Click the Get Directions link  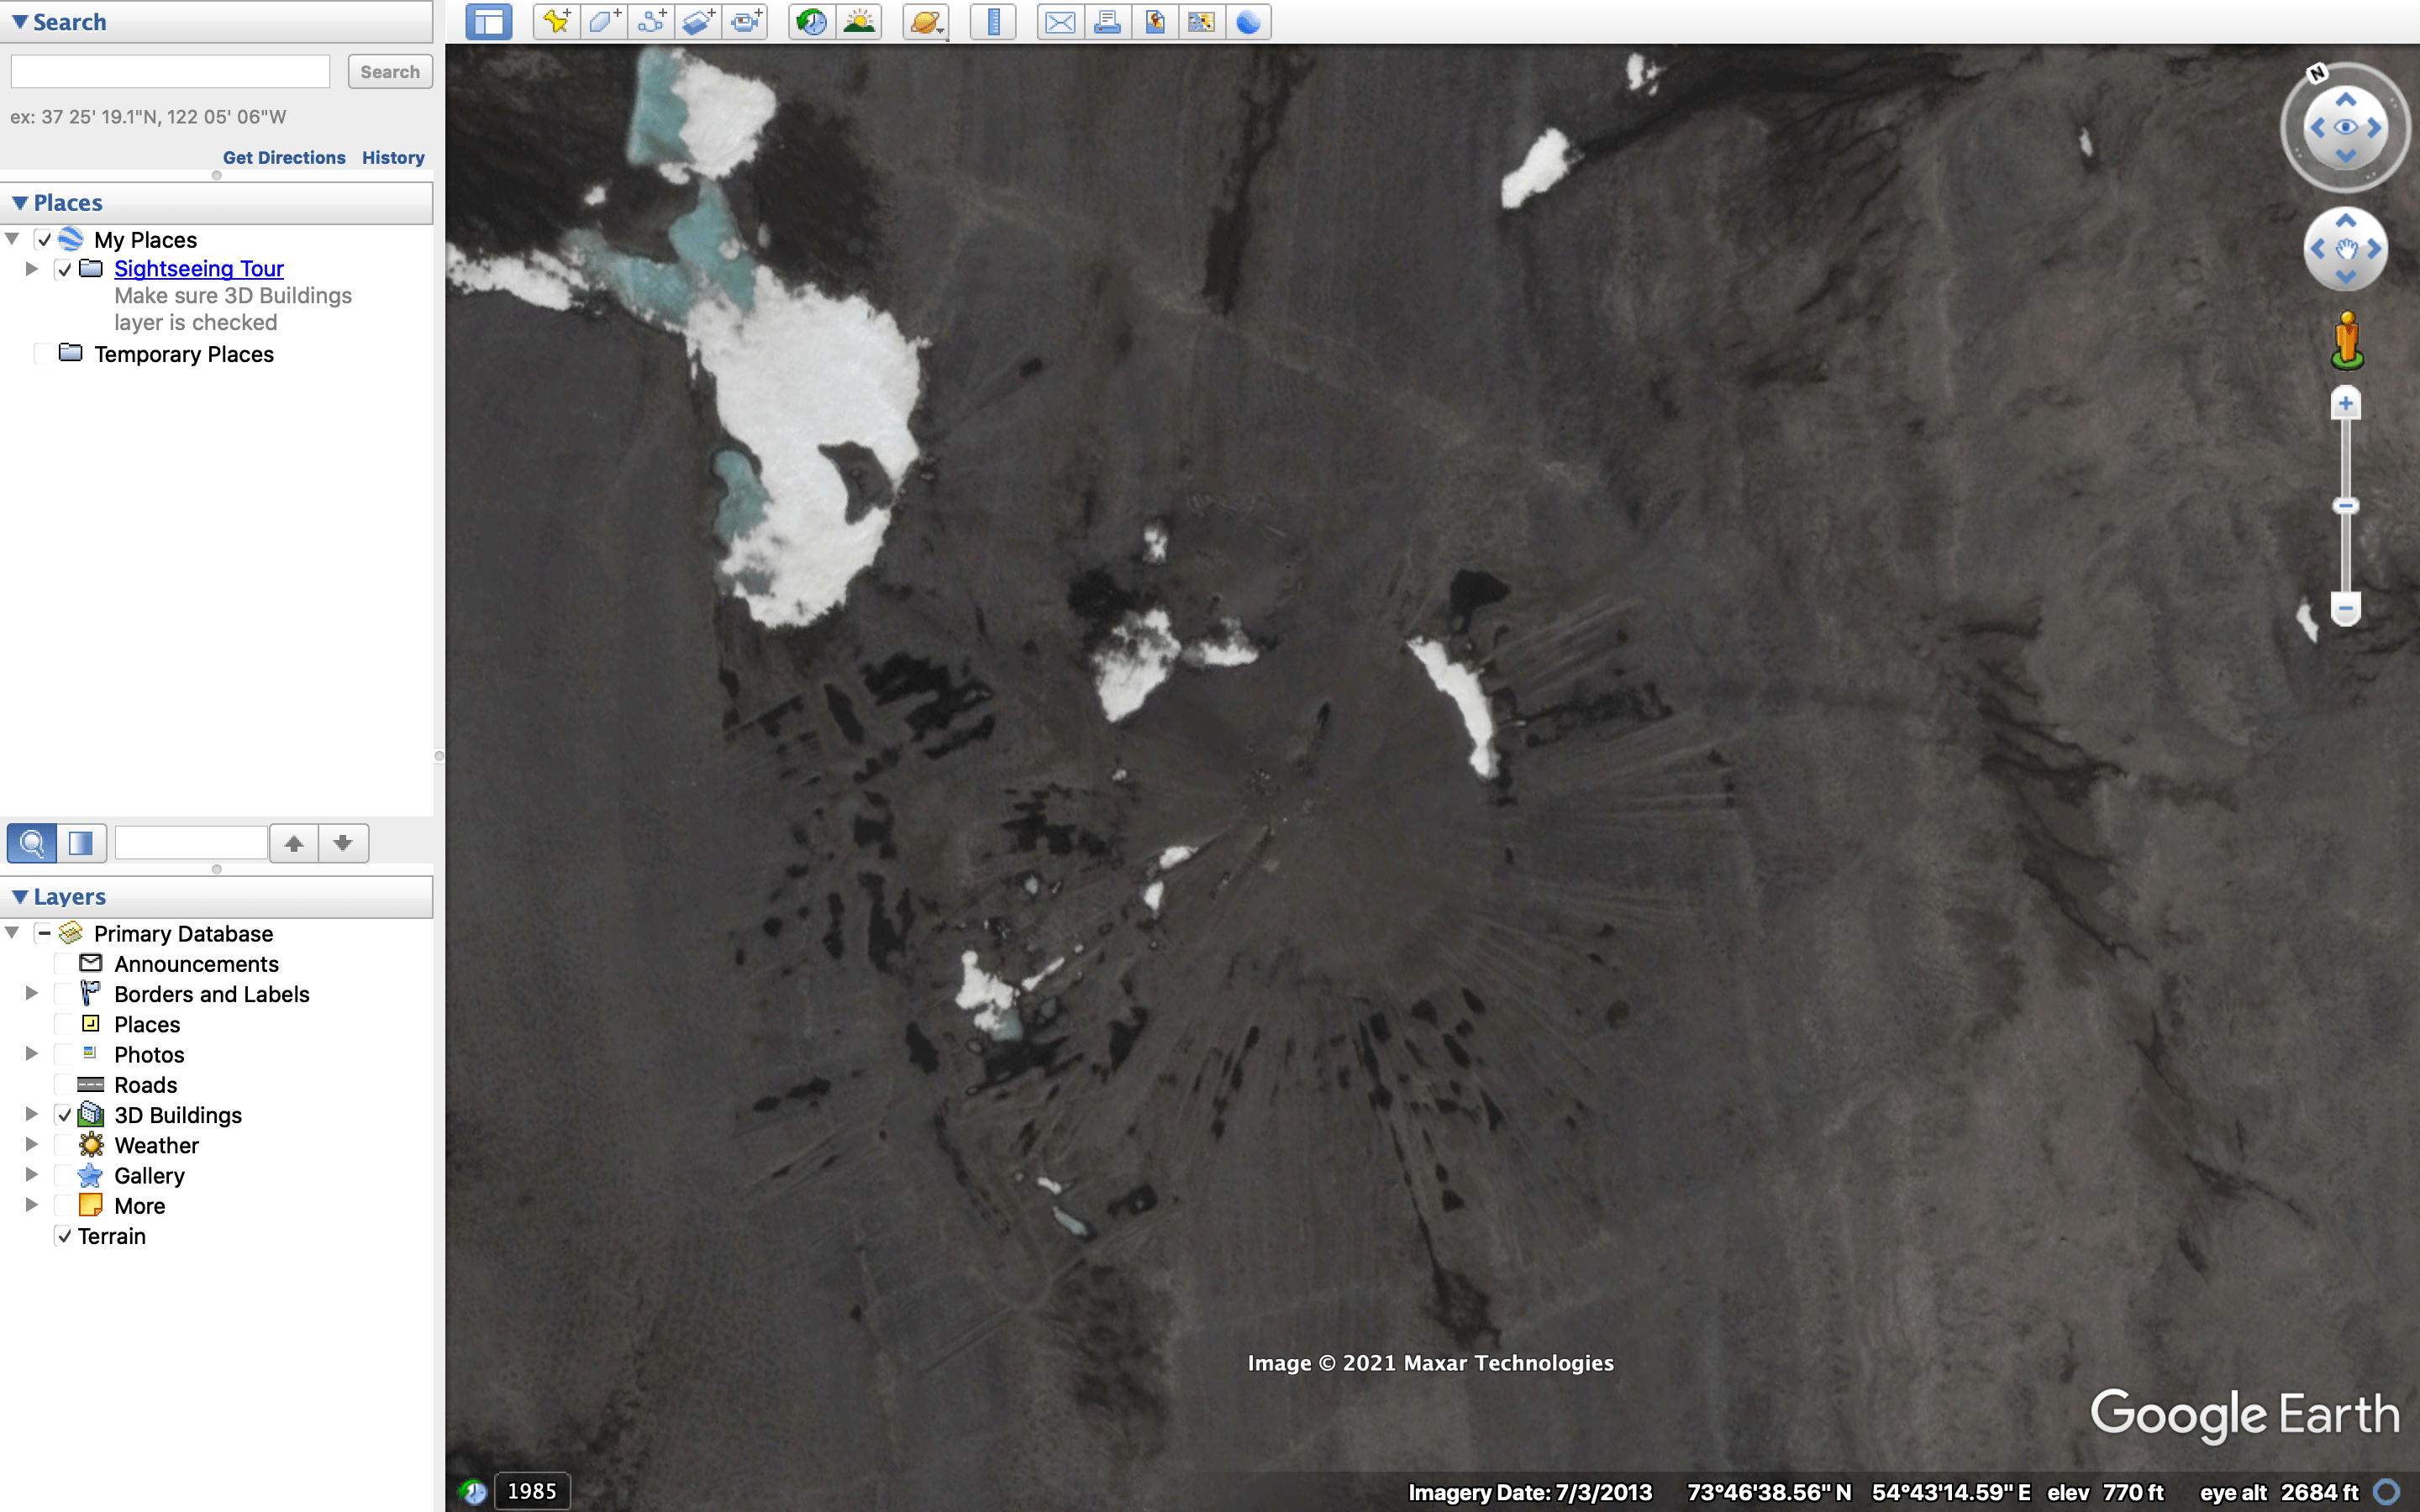pos(284,157)
